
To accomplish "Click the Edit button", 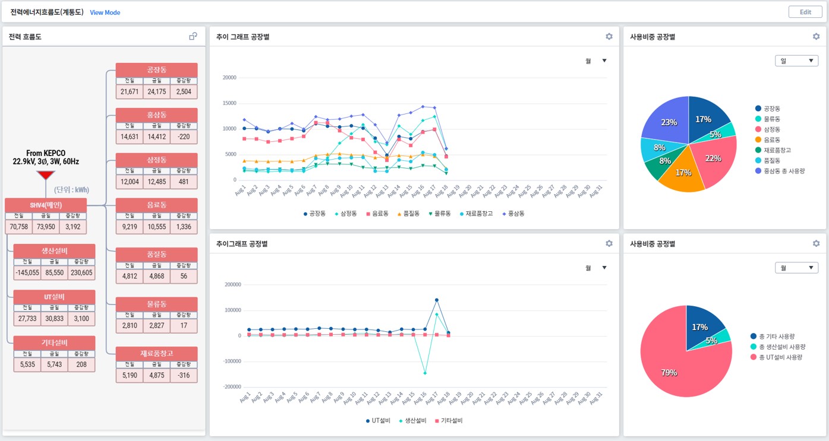I will tap(805, 12).
